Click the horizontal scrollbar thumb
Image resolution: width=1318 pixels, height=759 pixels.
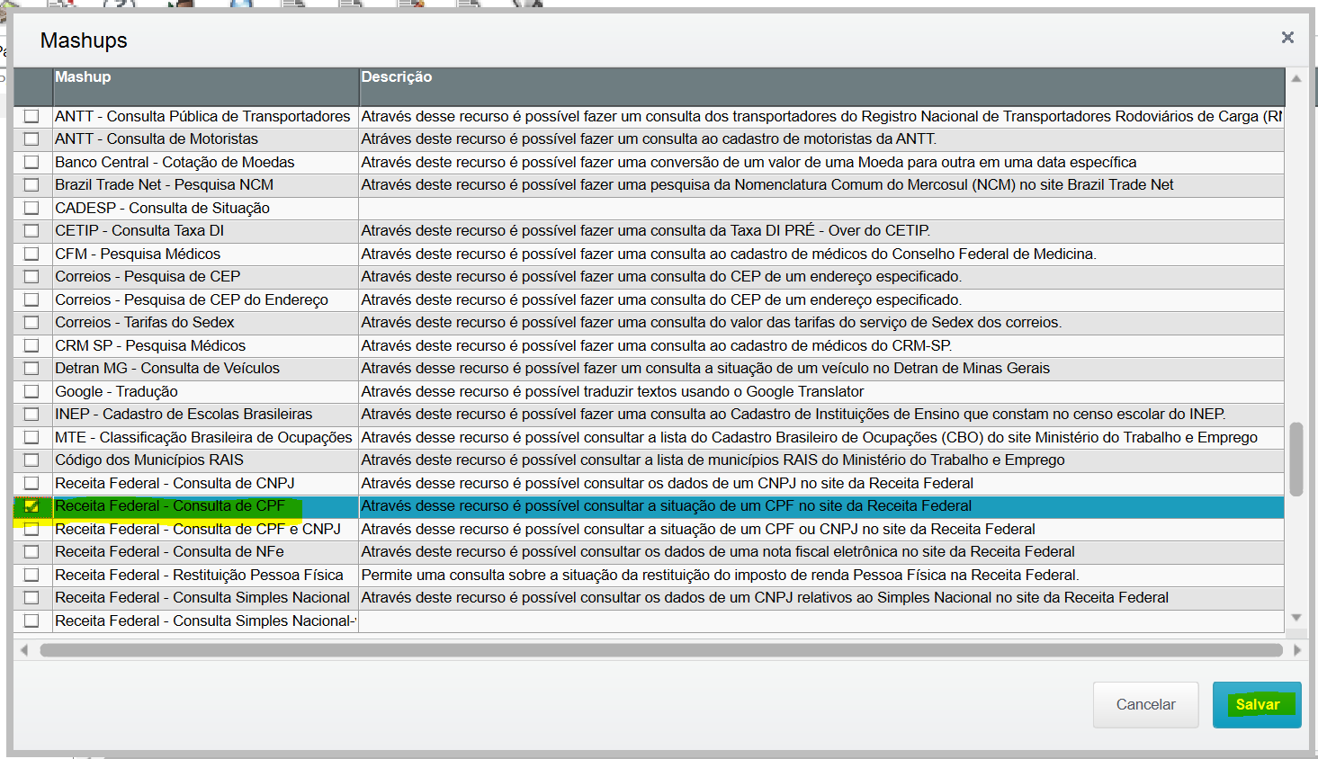pos(661,649)
